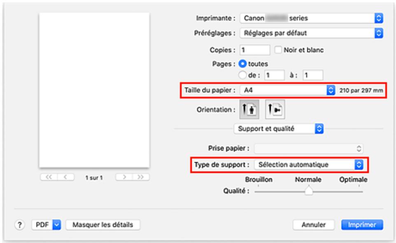Open Type de support selection menu
Image resolution: width=396 pixels, height=243 pixels.
click(x=310, y=165)
